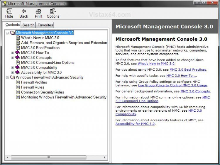
Task: Select Windows Firewall with Advanced Security tree label
Action: coord(50,77)
